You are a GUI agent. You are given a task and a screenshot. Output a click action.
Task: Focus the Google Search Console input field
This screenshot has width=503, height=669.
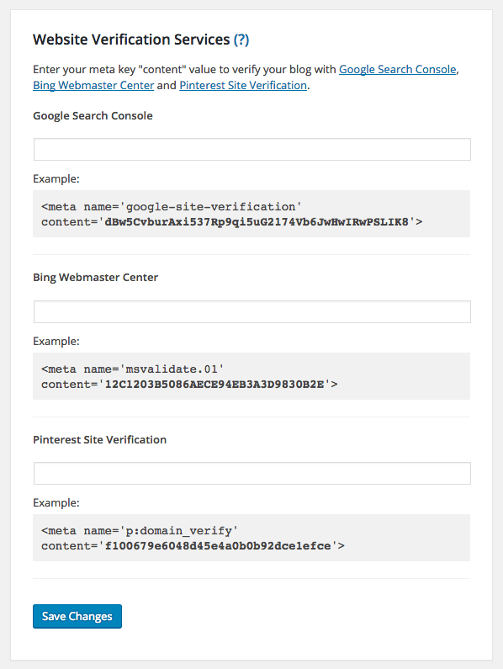tap(252, 149)
